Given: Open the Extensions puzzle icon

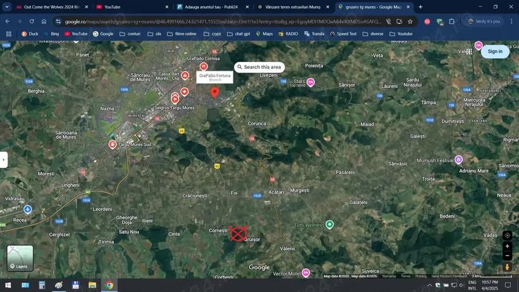Looking at the screenshot, I should click(452, 21).
